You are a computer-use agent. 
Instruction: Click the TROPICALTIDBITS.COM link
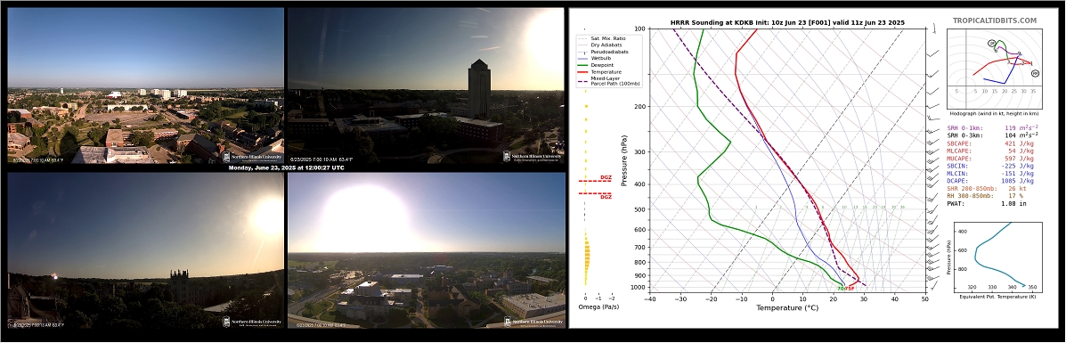[995, 21]
